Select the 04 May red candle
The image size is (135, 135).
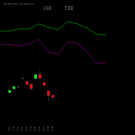click(53, 96)
